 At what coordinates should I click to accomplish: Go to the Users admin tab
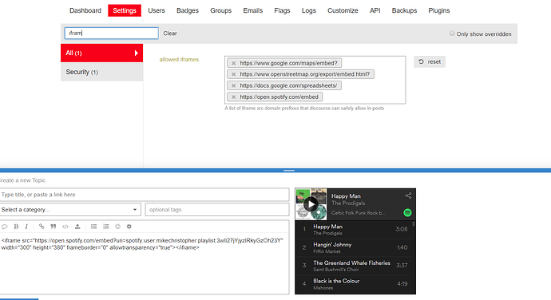pyautogui.click(x=157, y=10)
